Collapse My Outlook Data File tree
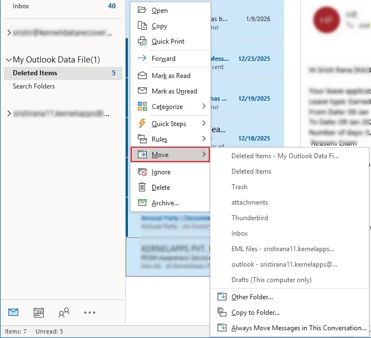371x338 pixels. 8,60
